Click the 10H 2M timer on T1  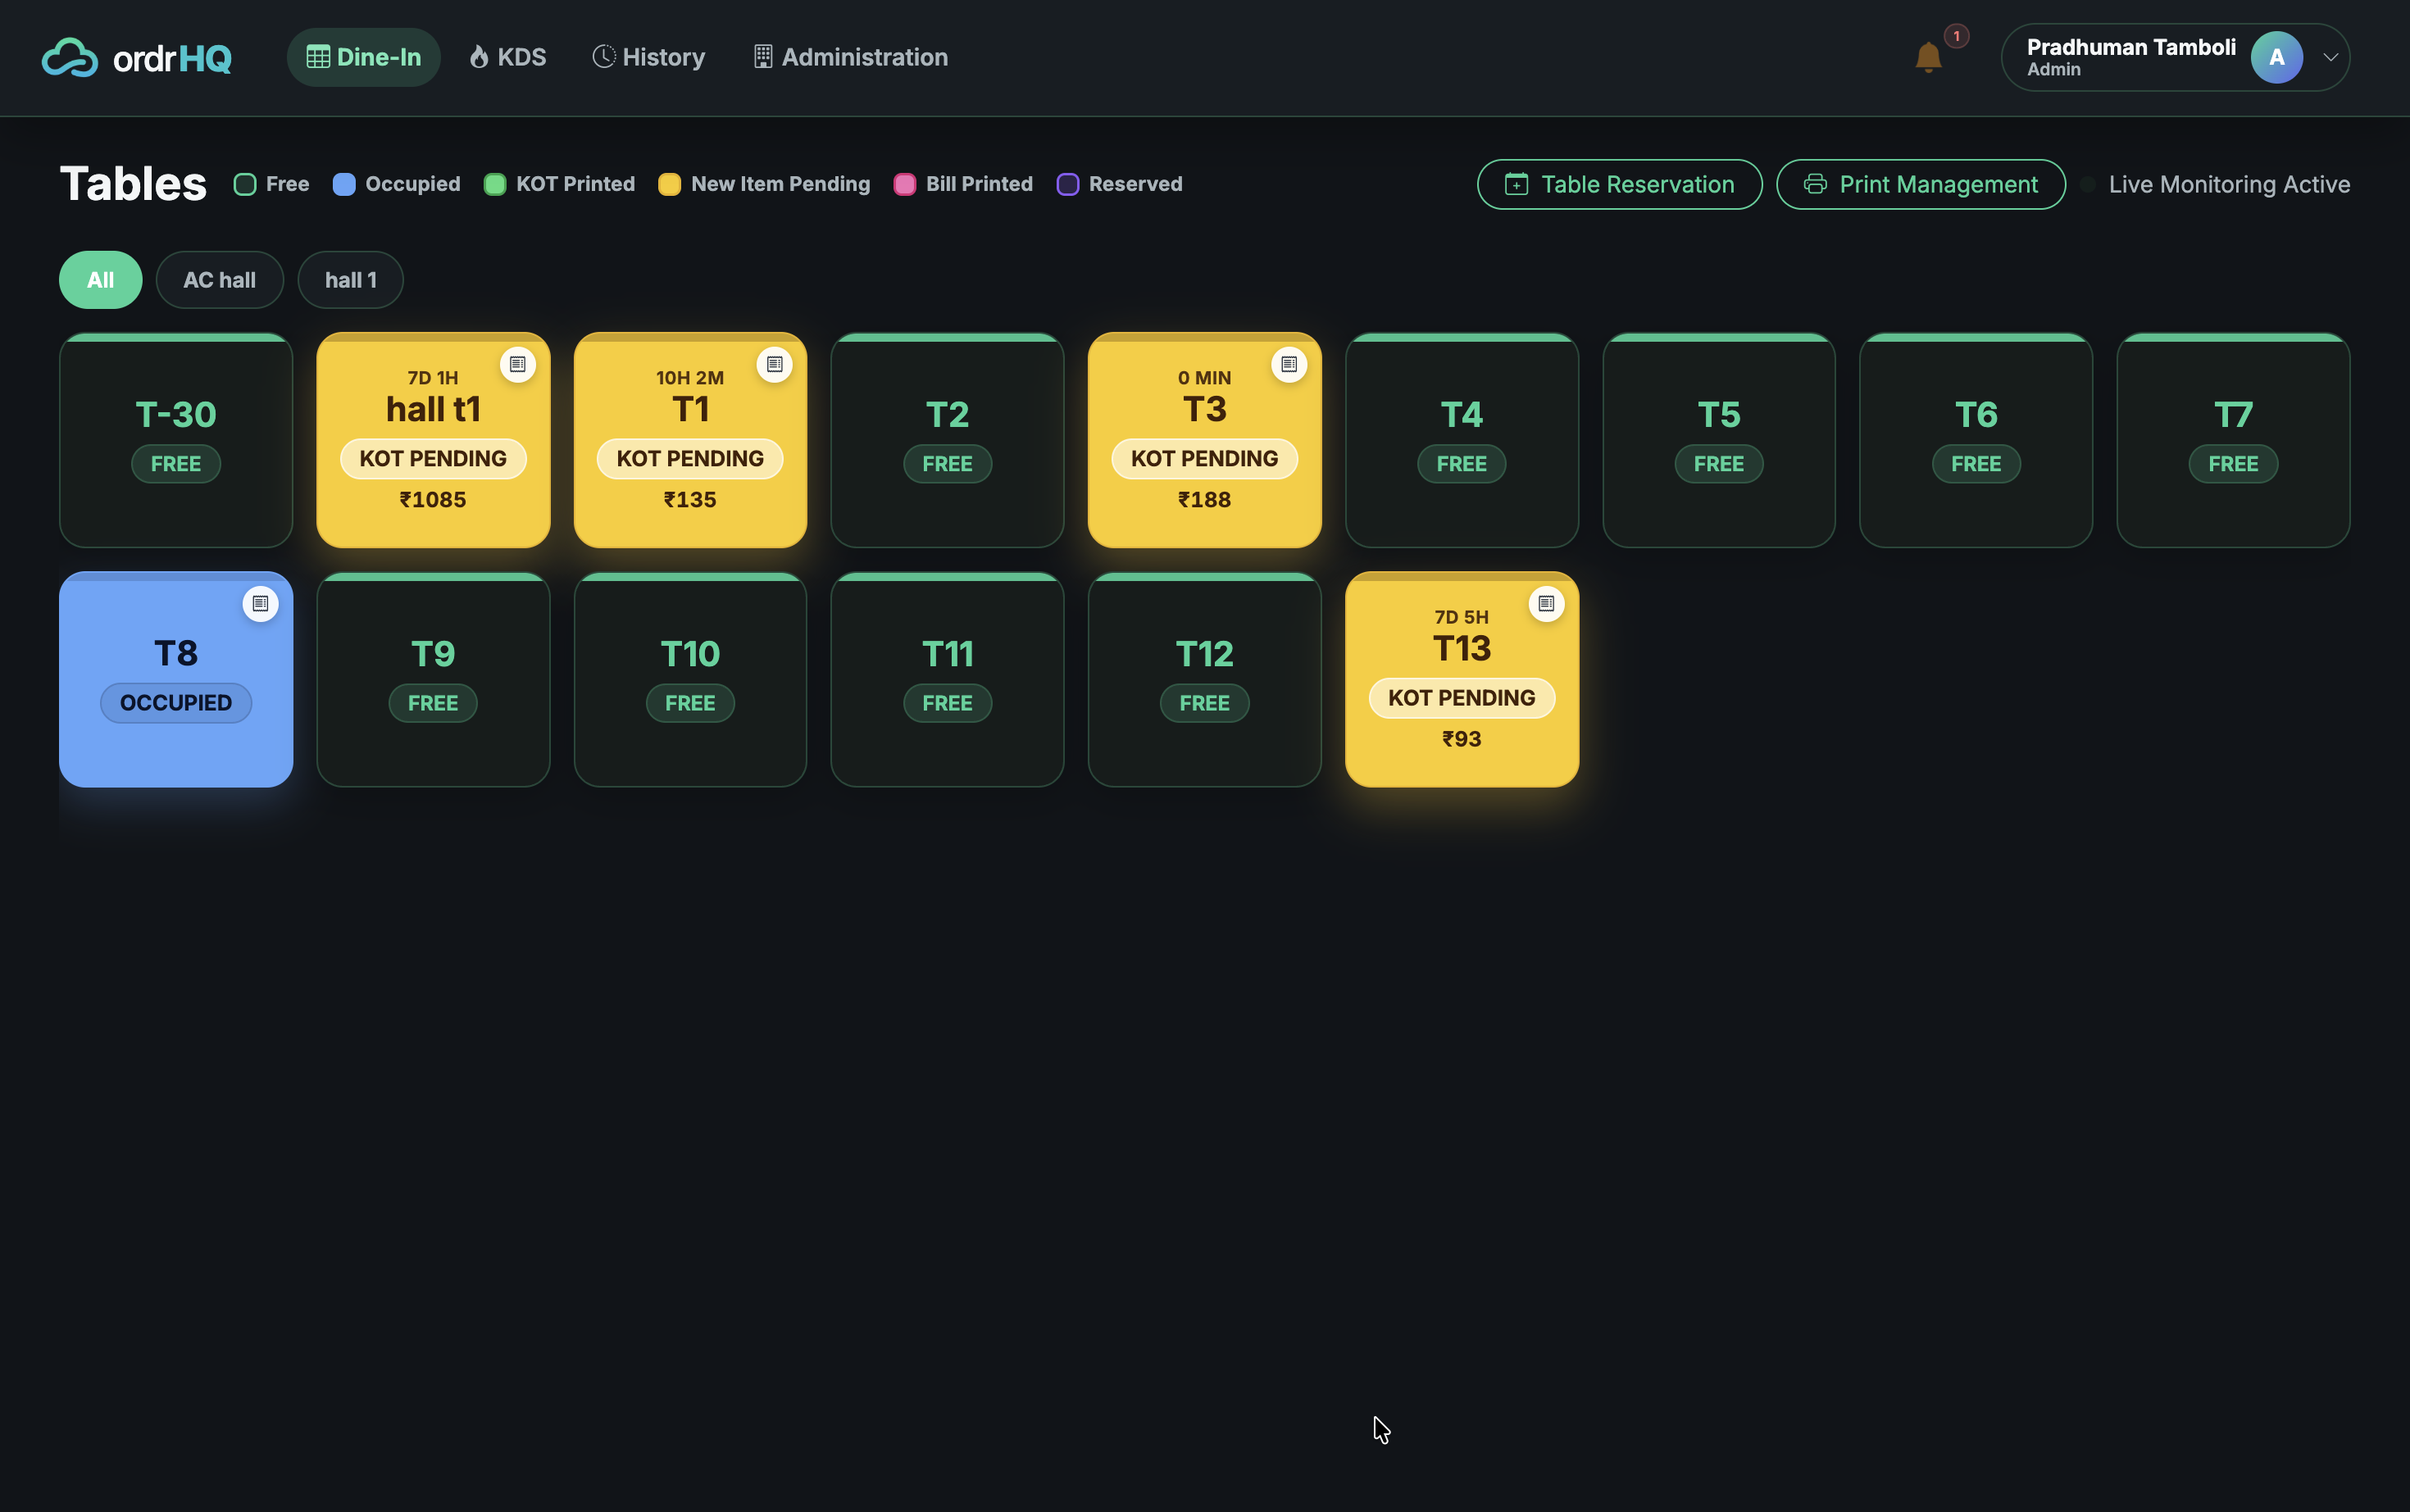point(690,378)
